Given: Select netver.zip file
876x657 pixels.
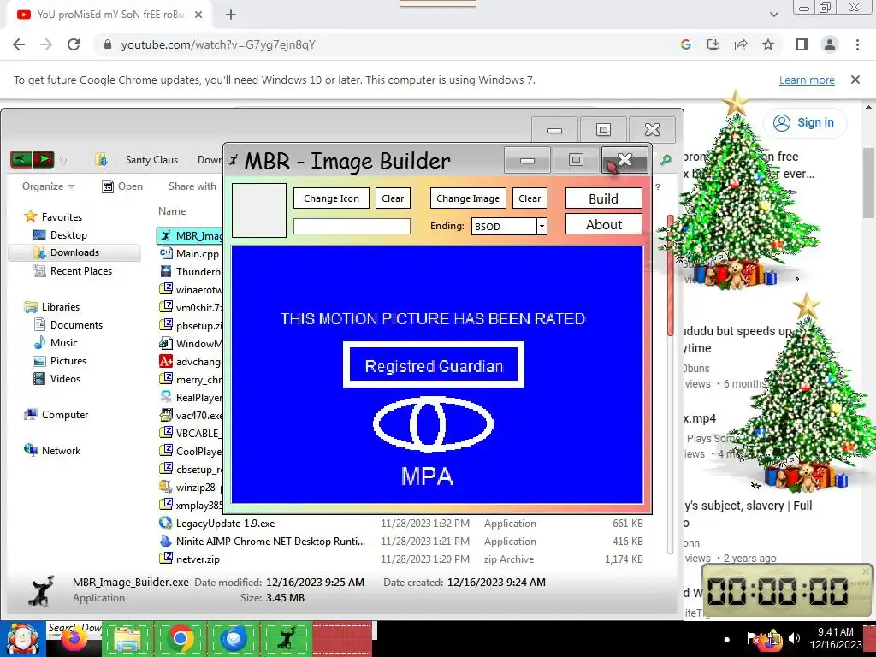Looking at the screenshot, I should 198,559.
